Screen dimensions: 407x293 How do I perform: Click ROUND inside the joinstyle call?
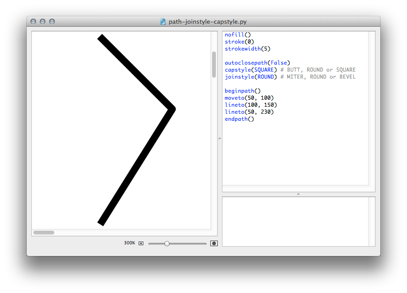[x=266, y=77]
